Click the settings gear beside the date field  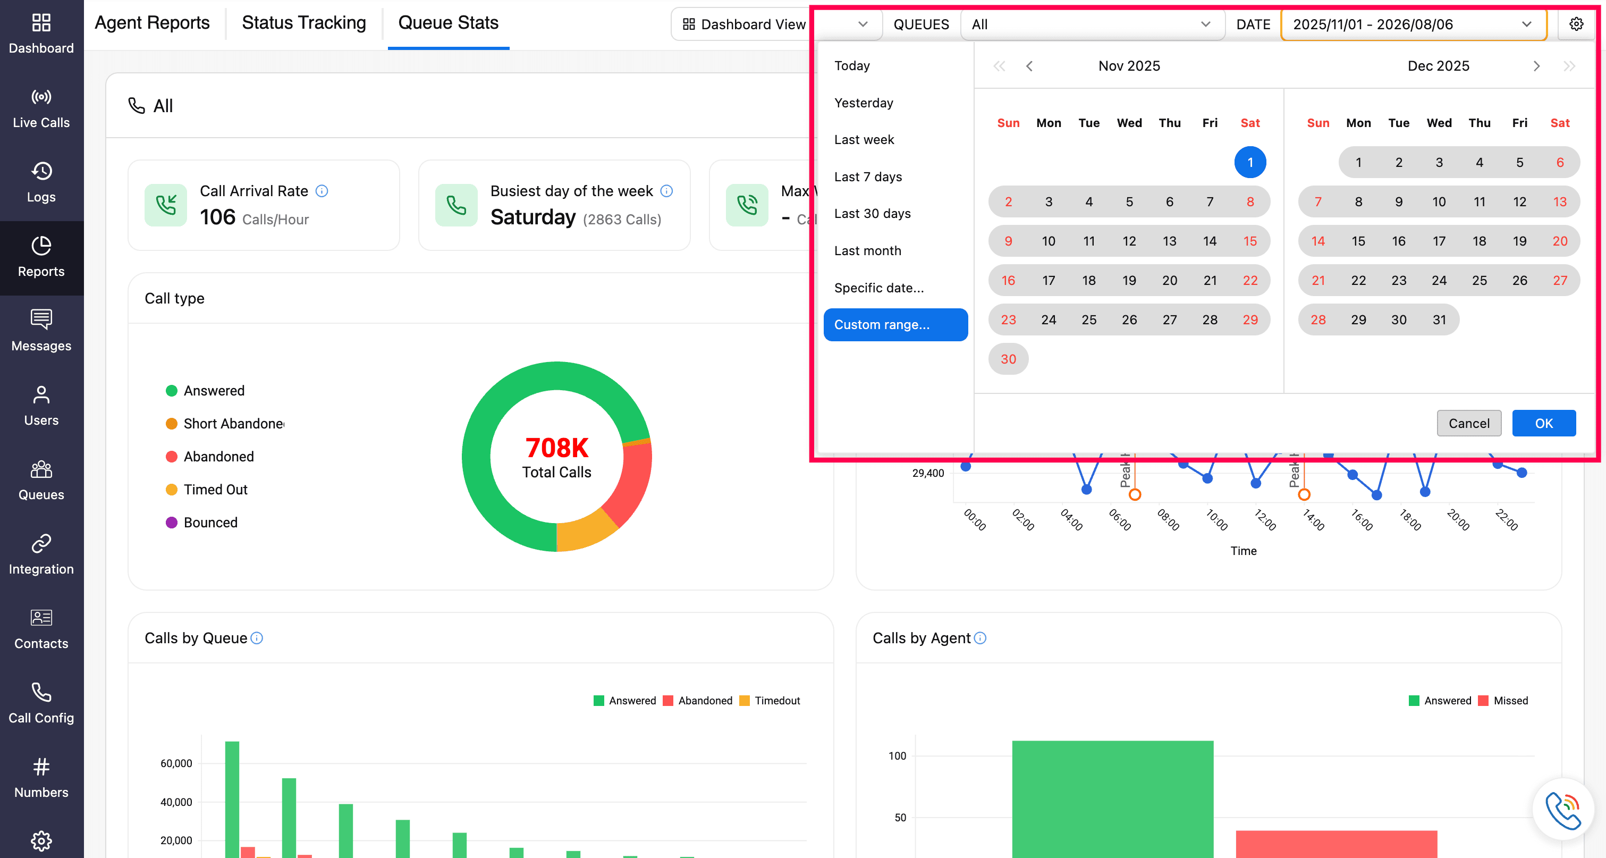pos(1576,24)
